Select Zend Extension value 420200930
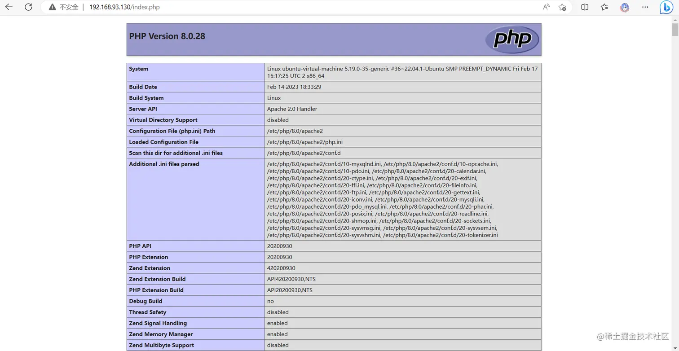The width and height of the screenshot is (679, 351). (281, 268)
